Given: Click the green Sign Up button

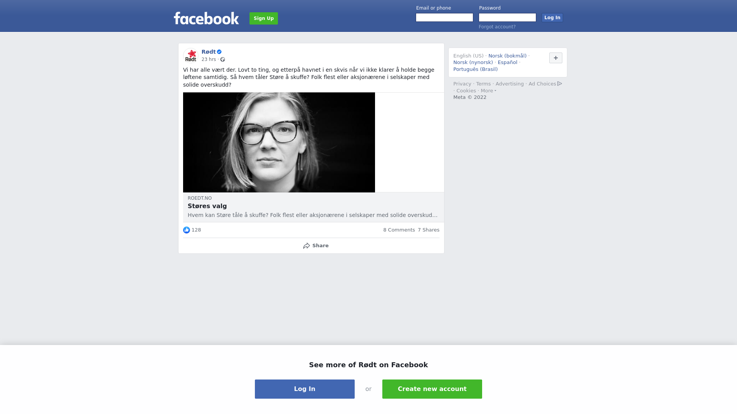Looking at the screenshot, I should click(x=264, y=18).
